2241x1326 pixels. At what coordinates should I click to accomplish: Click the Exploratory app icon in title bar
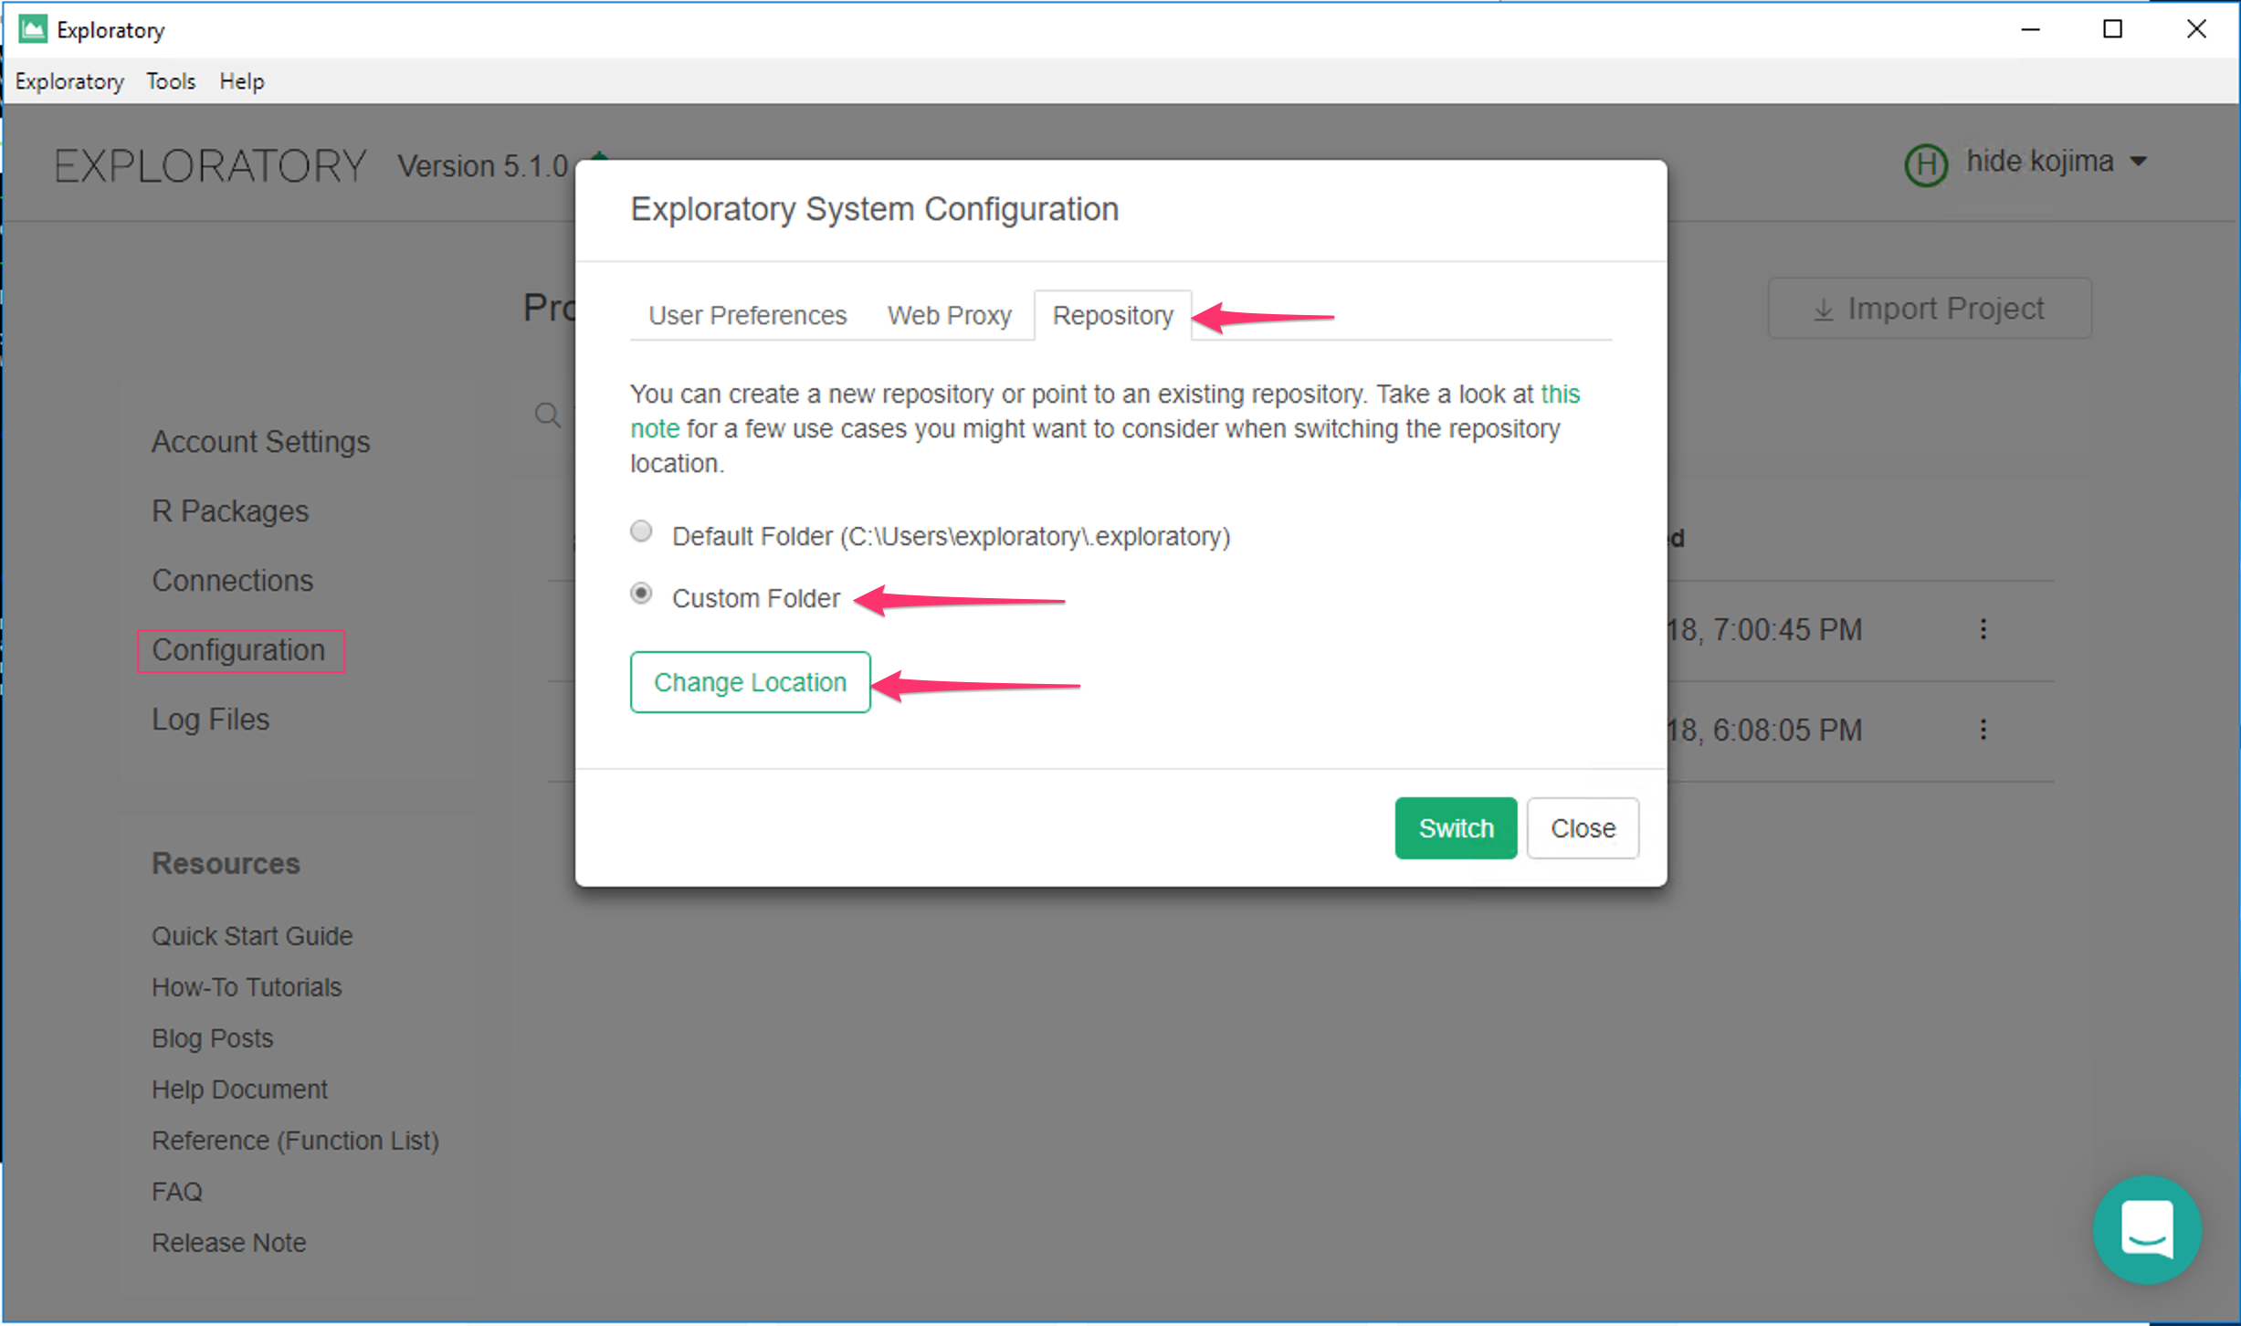(33, 29)
